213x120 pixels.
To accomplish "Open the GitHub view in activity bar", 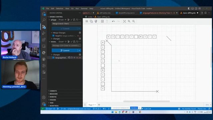I will [44, 59].
